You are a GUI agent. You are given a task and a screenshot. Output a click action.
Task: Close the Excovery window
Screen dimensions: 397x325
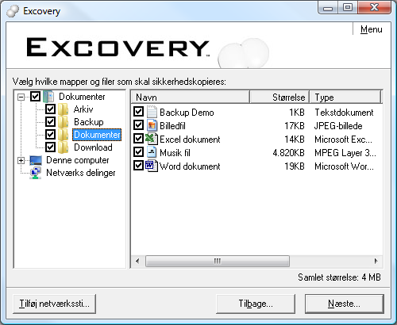[374, 8]
